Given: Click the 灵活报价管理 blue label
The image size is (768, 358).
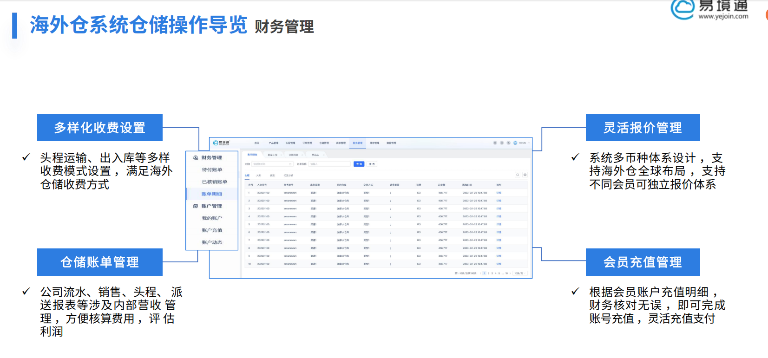Looking at the screenshot, I should coord(643,127).
